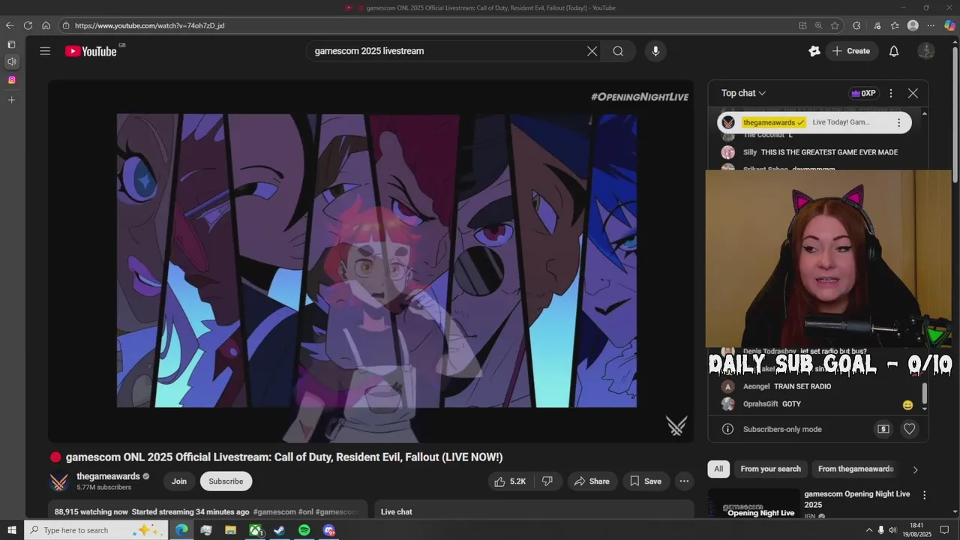Reload the browser page
This screenshot has width=960, height=540.
point(28,25)
